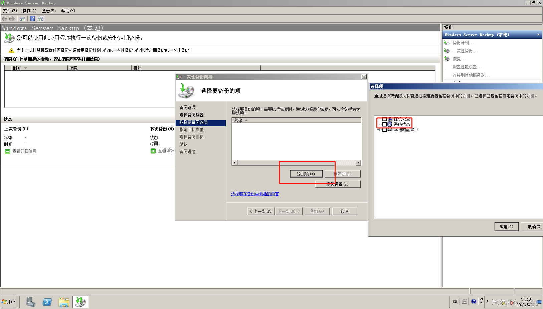Click the 恢复 recover icon in Actions pane
This screenshot has width=543, height=309.
coord(447,59)
